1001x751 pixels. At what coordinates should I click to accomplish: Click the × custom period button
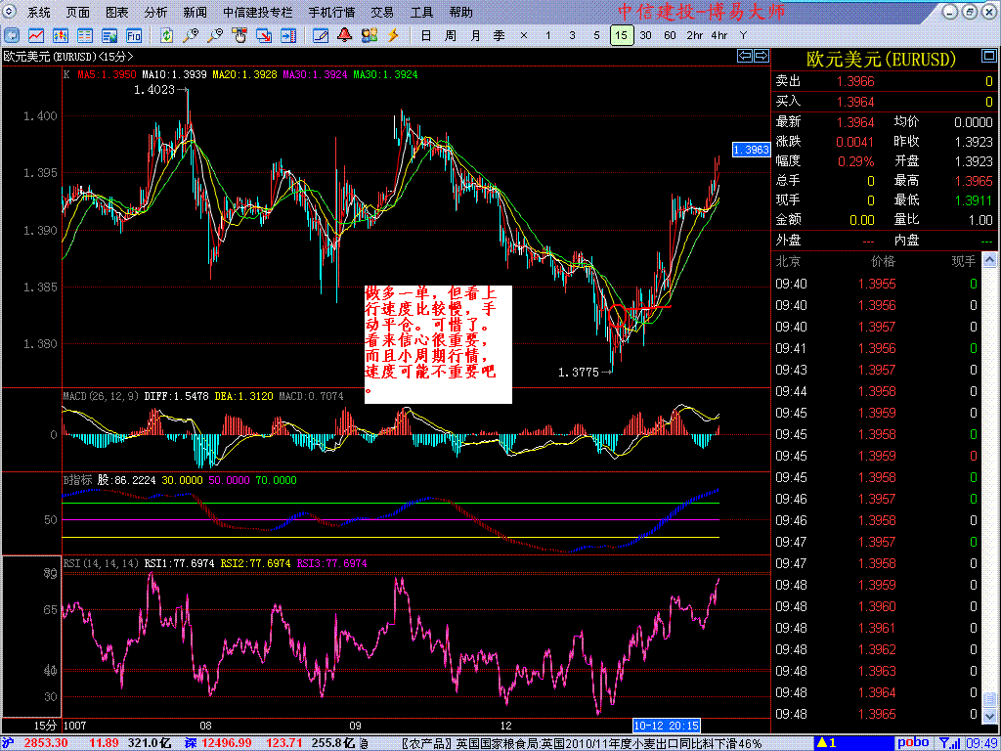coord(524,36)
